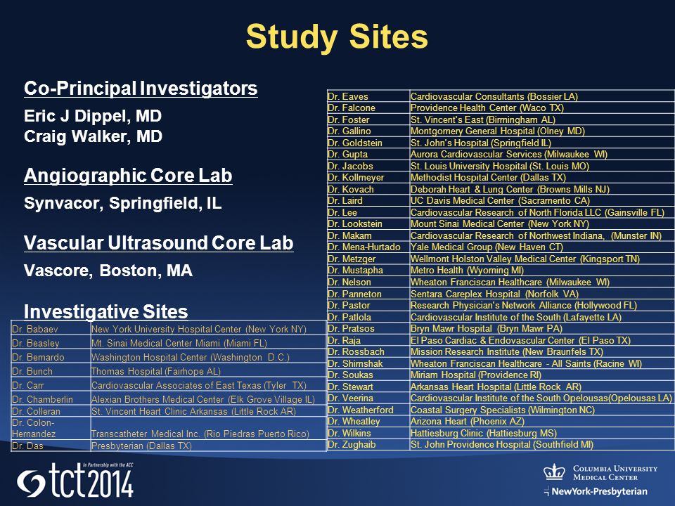
Task: Click the Dr. Bernardo table cell
Action: click(51, 357)
